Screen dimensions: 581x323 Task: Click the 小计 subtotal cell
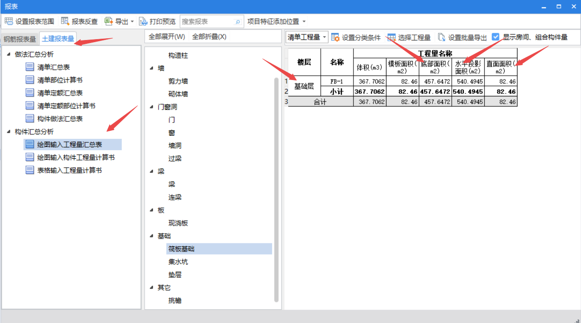coord(337,92)
